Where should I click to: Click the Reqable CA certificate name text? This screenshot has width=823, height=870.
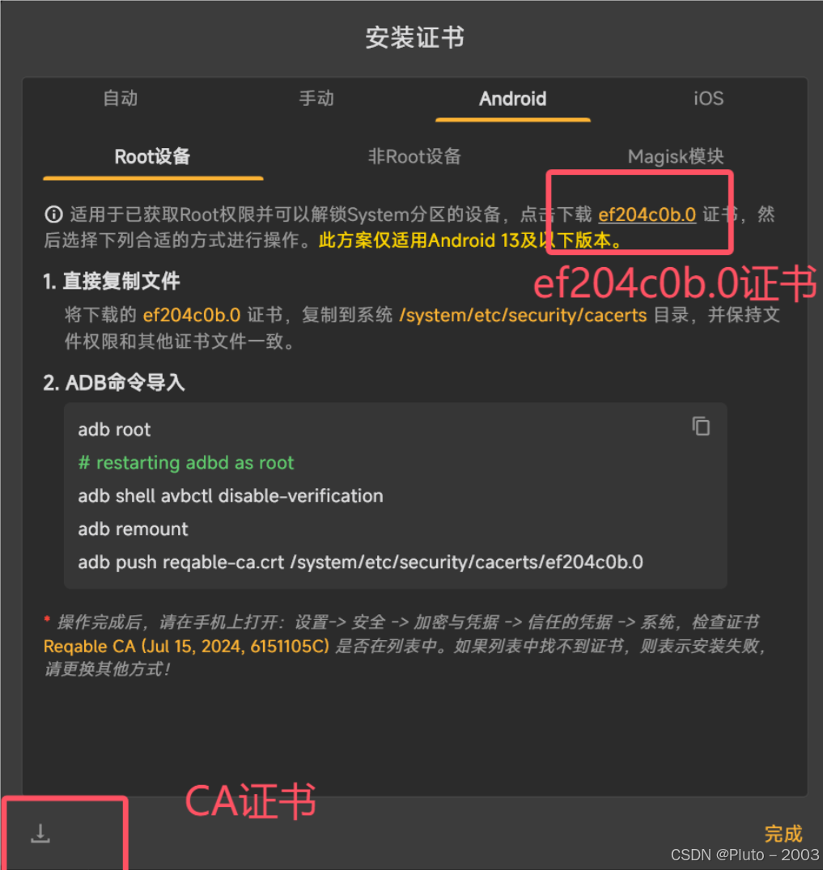186,647
